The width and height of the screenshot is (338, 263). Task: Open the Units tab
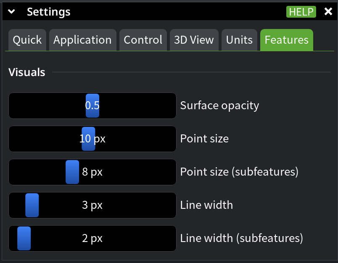239,40
